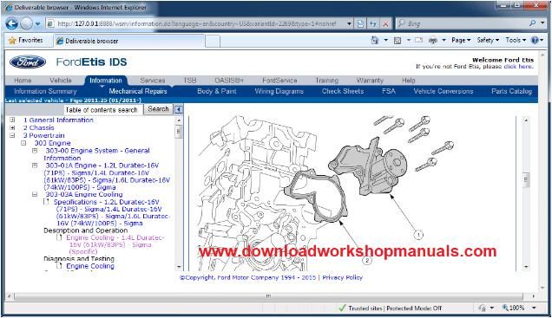The height and width of the screenshot is (318, 552).
Task: Click the Ford oval logo
Action: 28,62
